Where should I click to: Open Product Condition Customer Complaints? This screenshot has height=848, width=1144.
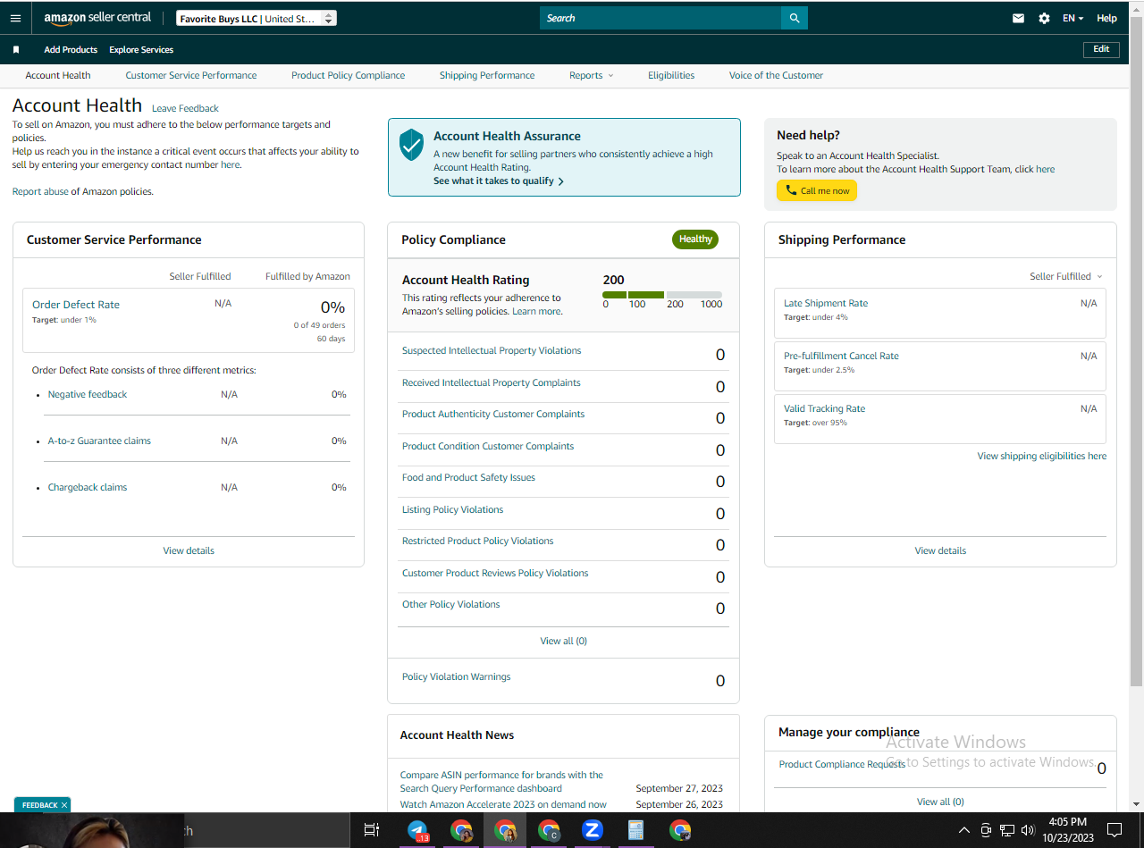(x=488, y=446)
